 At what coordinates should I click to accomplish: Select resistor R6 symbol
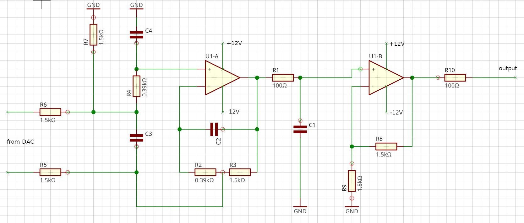pyautogui.click(x=50, y=112)
